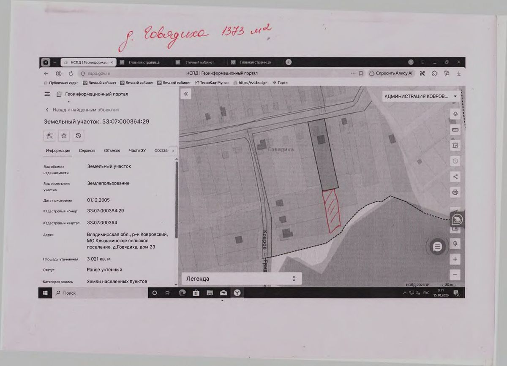This screenshot has height=366, width=507.
Task: Collapse the side panel with the double-chevron button
Action: point(185,94)
